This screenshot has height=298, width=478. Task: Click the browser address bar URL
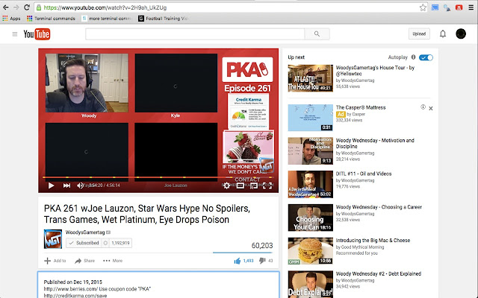[105, 7]
